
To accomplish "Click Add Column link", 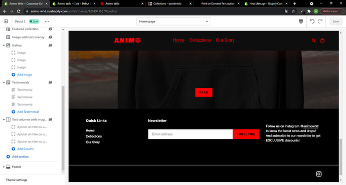I will 26,149.
